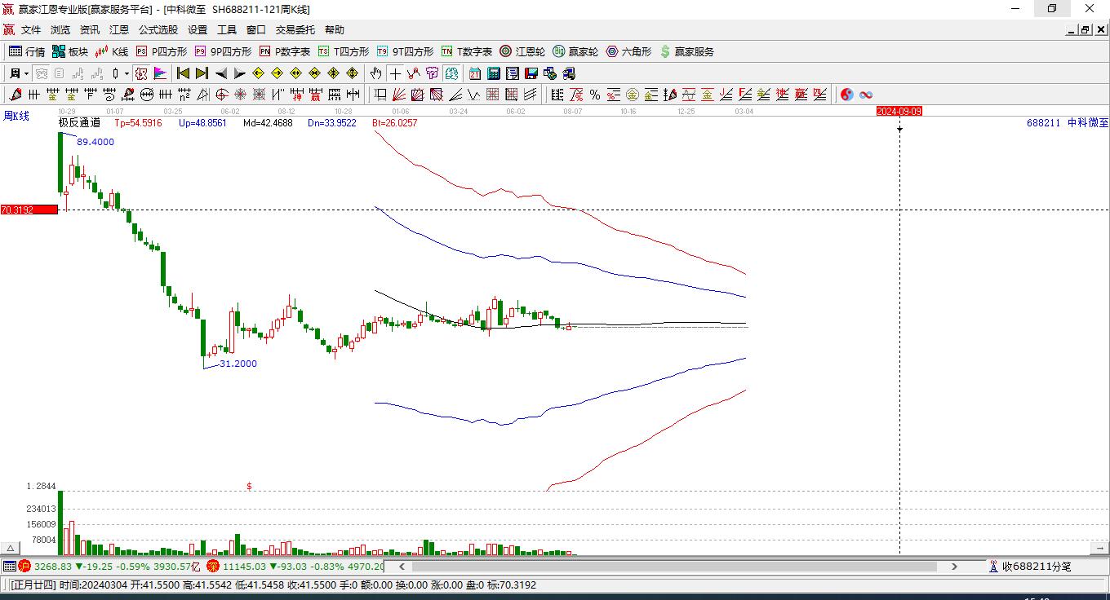
Task: Jump to the last bar icon
Action: pyautogui.click(x=202, y=73)
